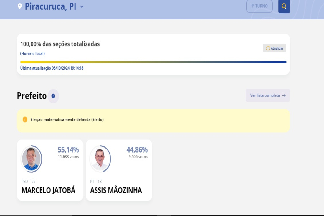This screenshot has width=324, height=216.
Task: Click the Prefeito section heading
Action: click(32, 96)
